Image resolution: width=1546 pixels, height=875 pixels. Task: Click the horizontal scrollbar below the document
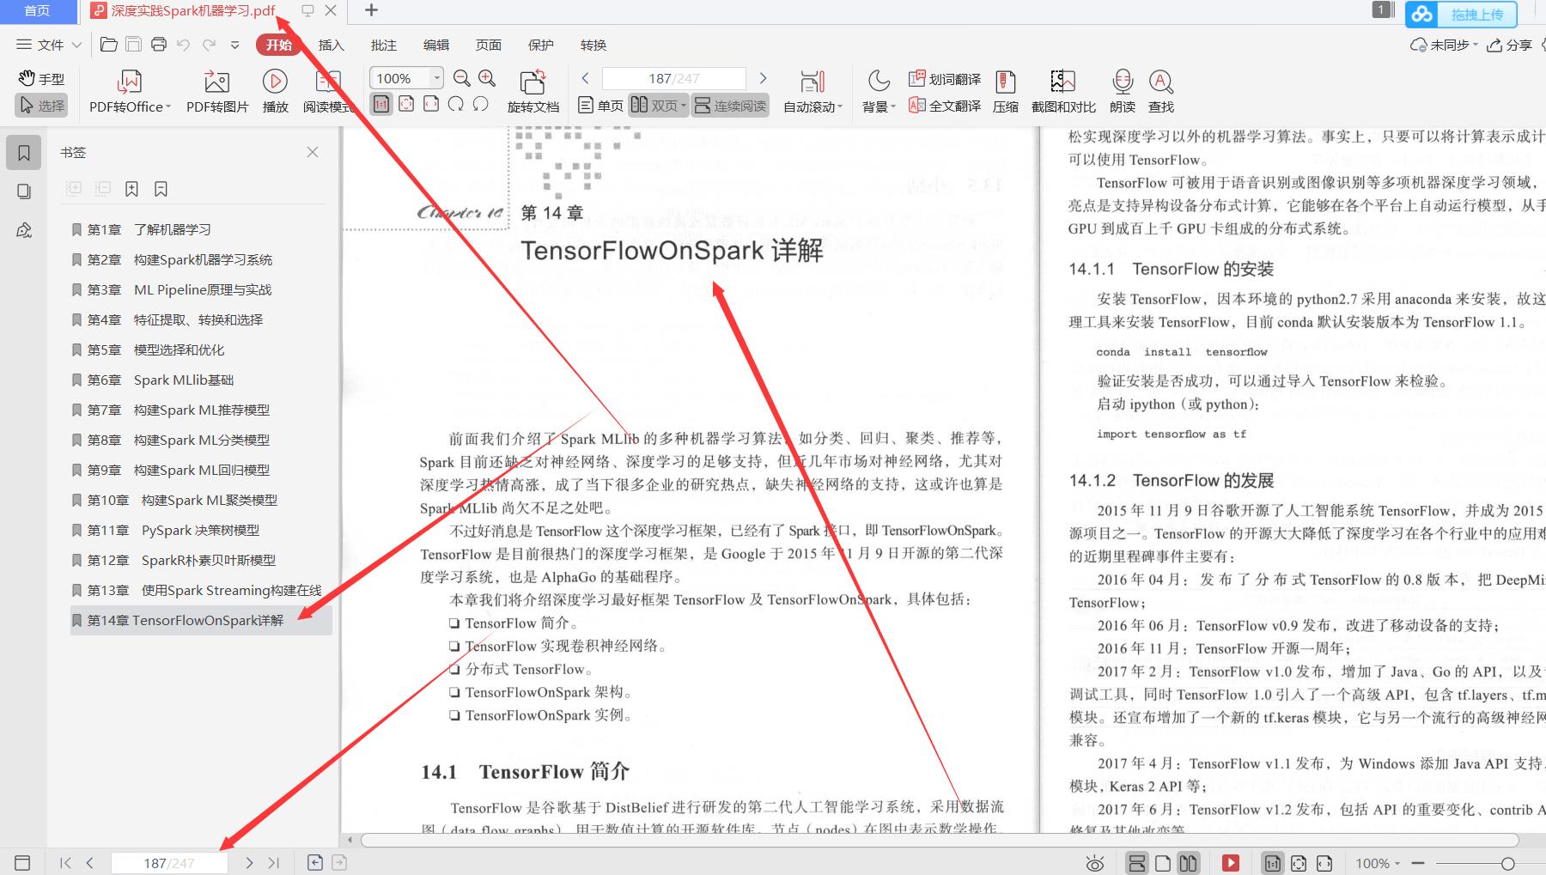[940, 840]
